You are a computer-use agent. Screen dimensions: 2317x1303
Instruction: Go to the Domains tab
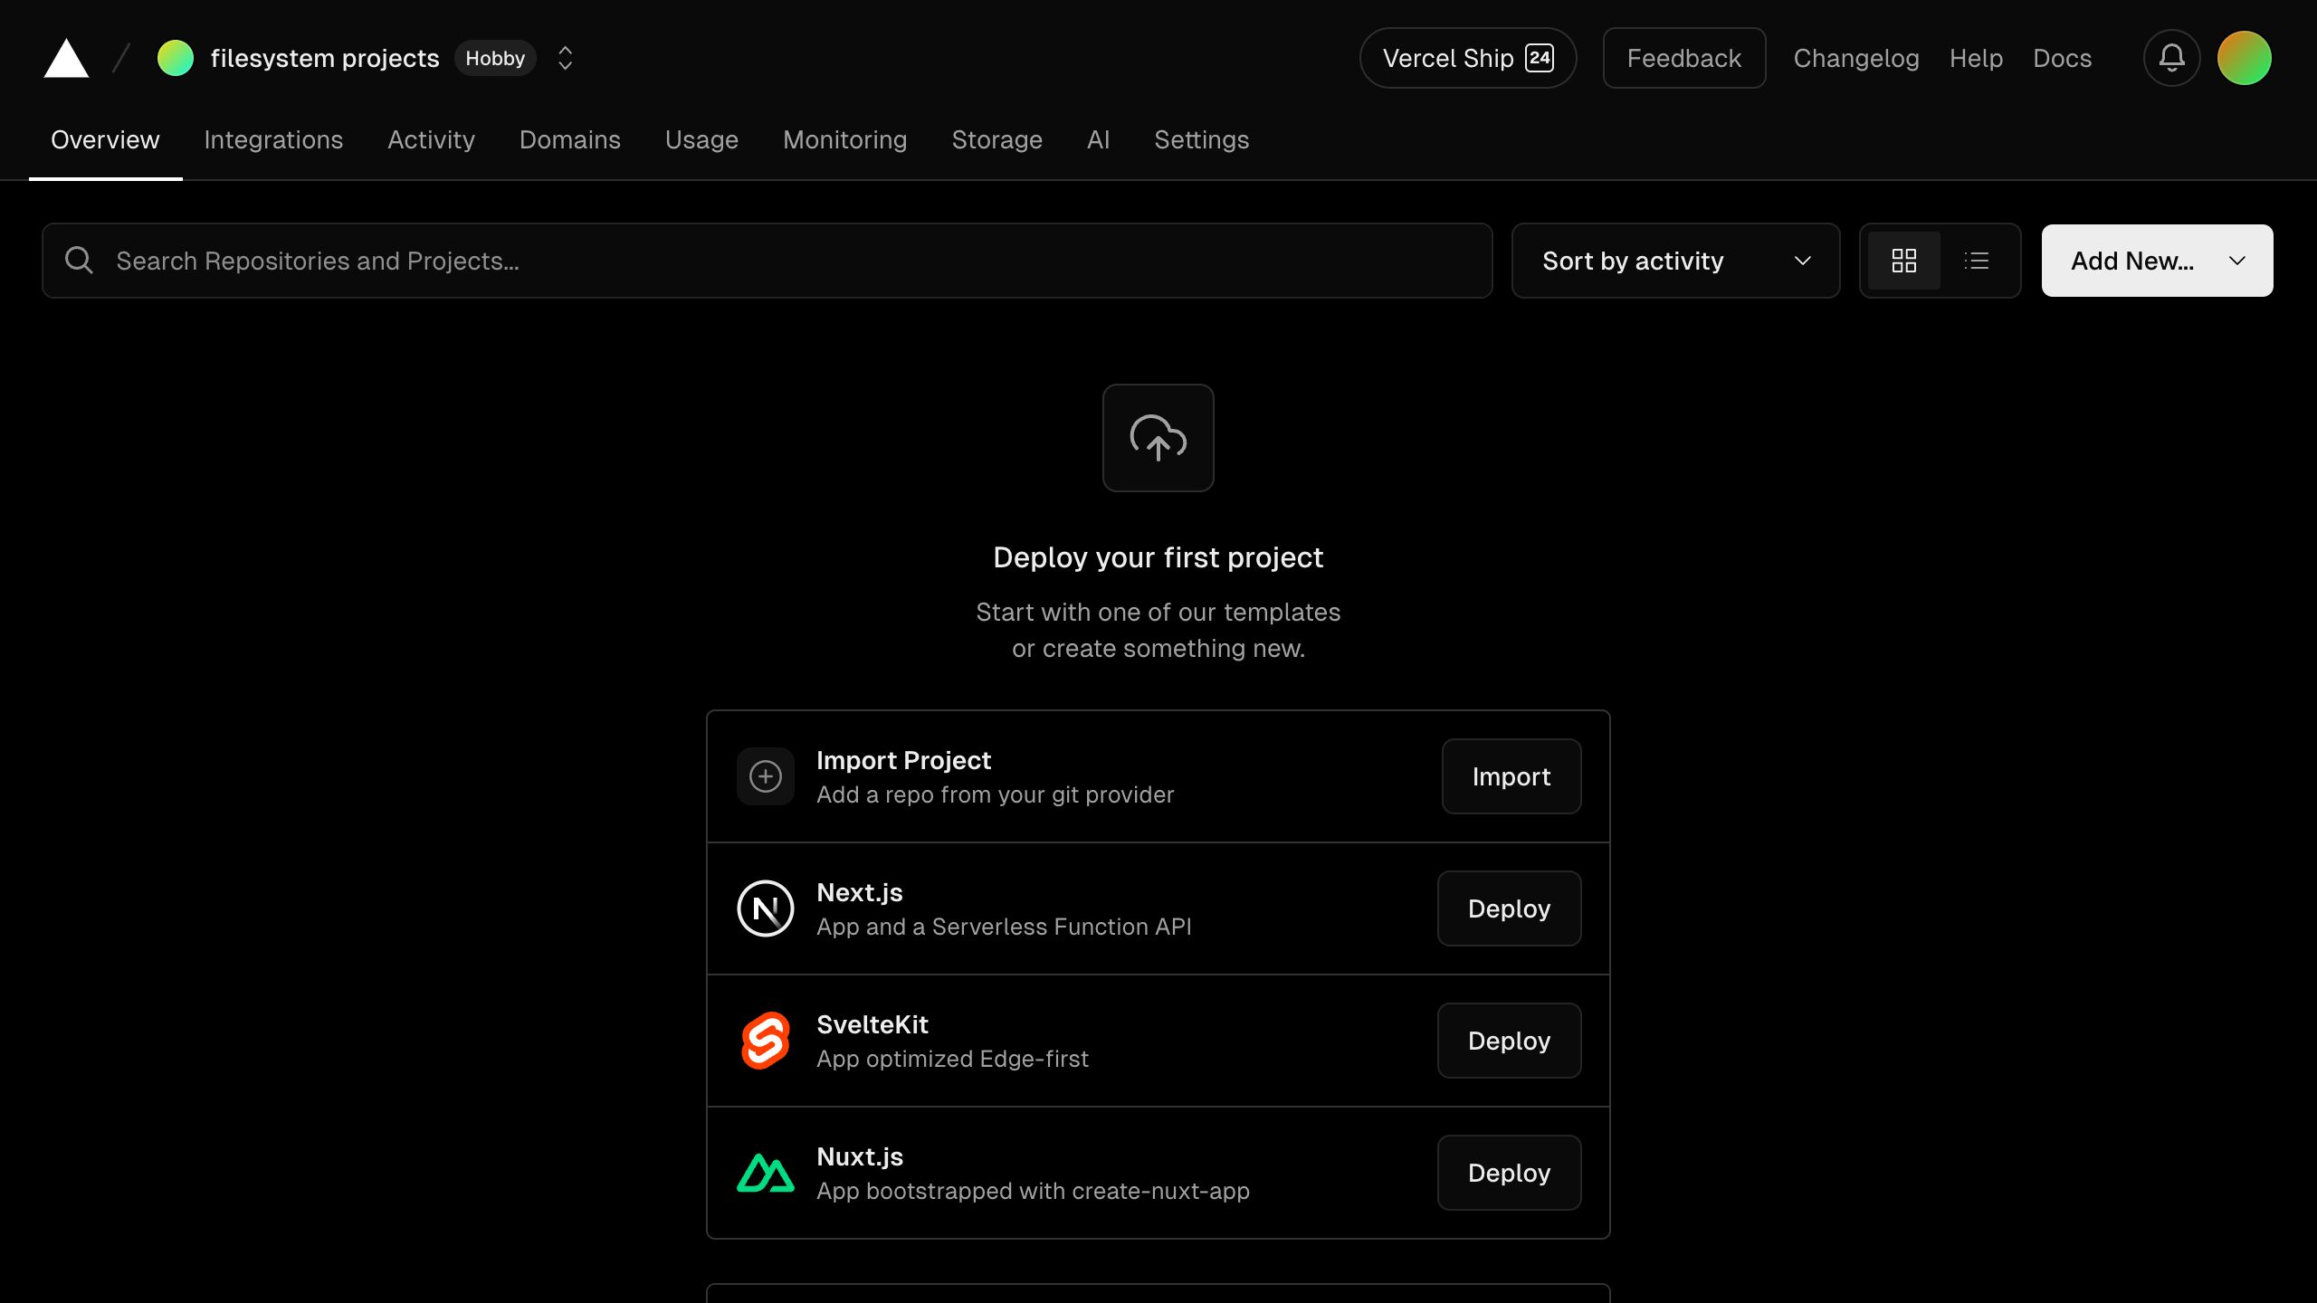[x=570, y=139]
